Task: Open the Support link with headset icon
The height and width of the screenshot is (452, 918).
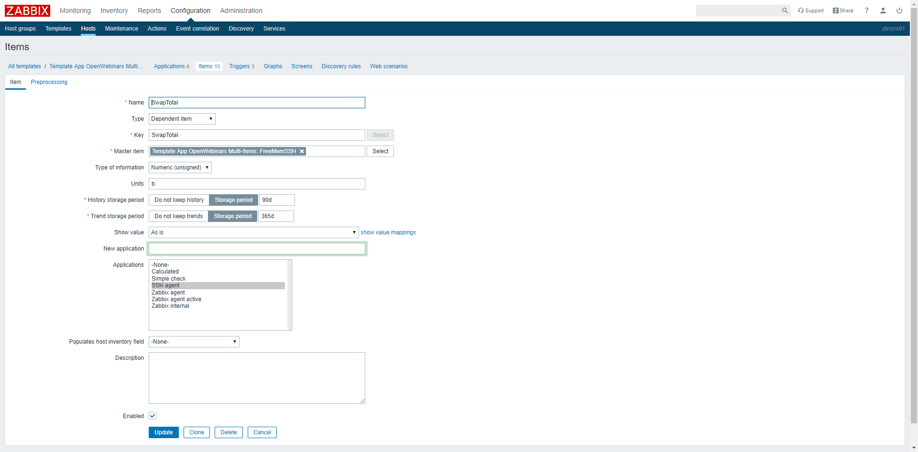Action: (x=811, y=11)
